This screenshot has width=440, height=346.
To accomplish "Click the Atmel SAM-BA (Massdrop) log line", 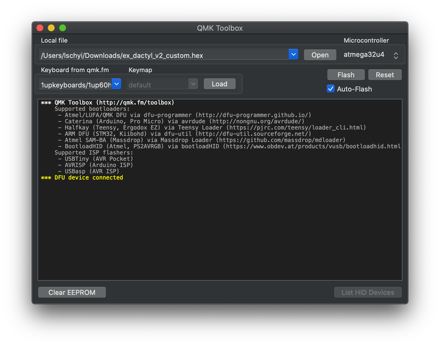I will [x=202, y=140].
